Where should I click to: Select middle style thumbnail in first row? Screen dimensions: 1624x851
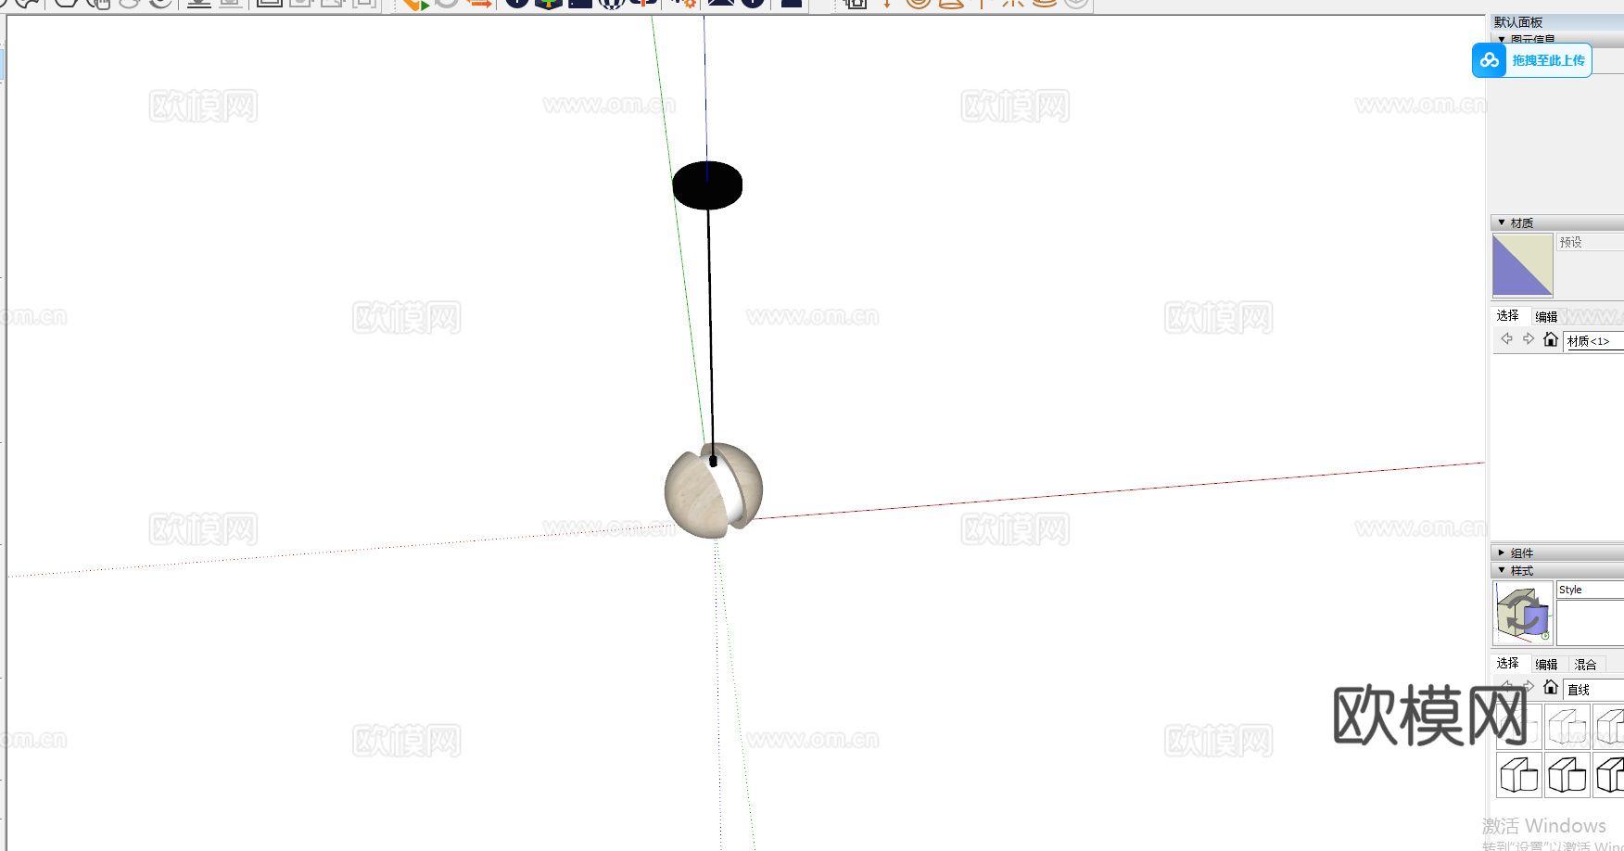pos(1567,727)
